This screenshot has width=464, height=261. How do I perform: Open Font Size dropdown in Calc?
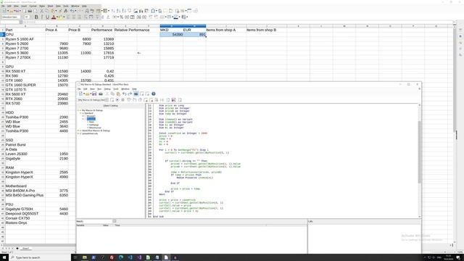tap(30, 17)
